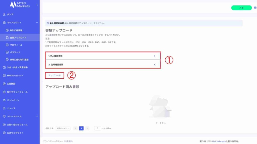Image resolution: width=257 pixels, height=144 pixels.
Task: View 休眠口座の取引履歴 in the sidebar
Action: pos(19,60)
